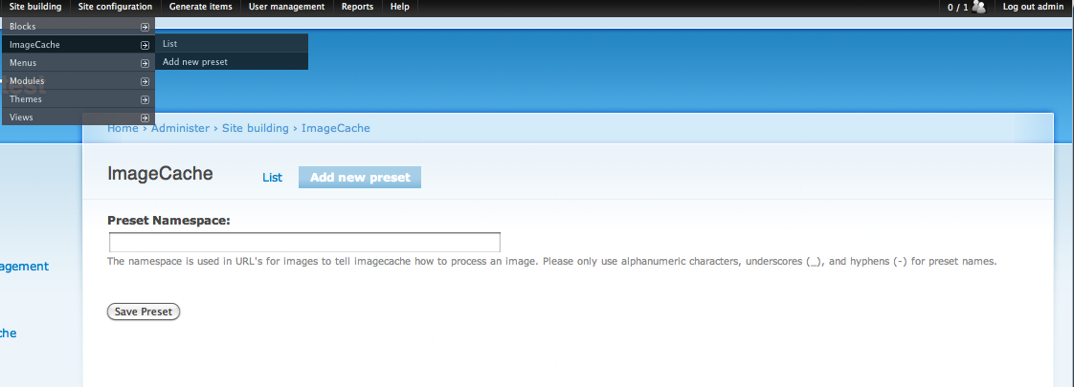Go to Home breadcrumb link
Image resolution: width=1074 pixels, height=387 pixels.
pos(123,129)
